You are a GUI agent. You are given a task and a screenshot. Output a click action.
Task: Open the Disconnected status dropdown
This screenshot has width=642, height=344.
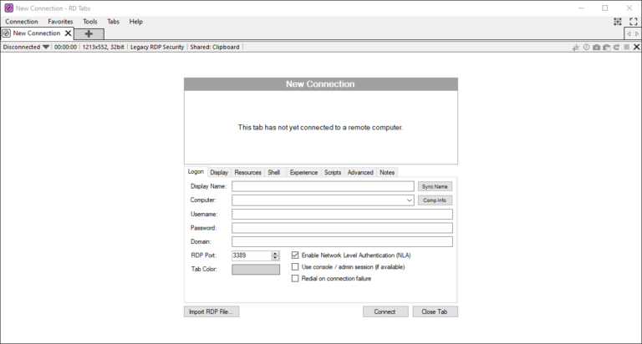point(46,48)
